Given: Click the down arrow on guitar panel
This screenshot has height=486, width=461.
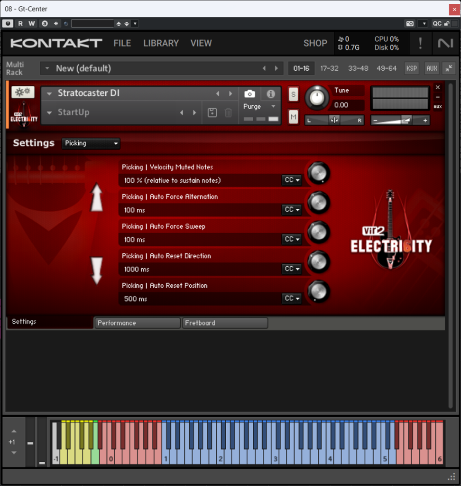Looking at the screenshot, I should pyautogui.click(x=97, y=270).
